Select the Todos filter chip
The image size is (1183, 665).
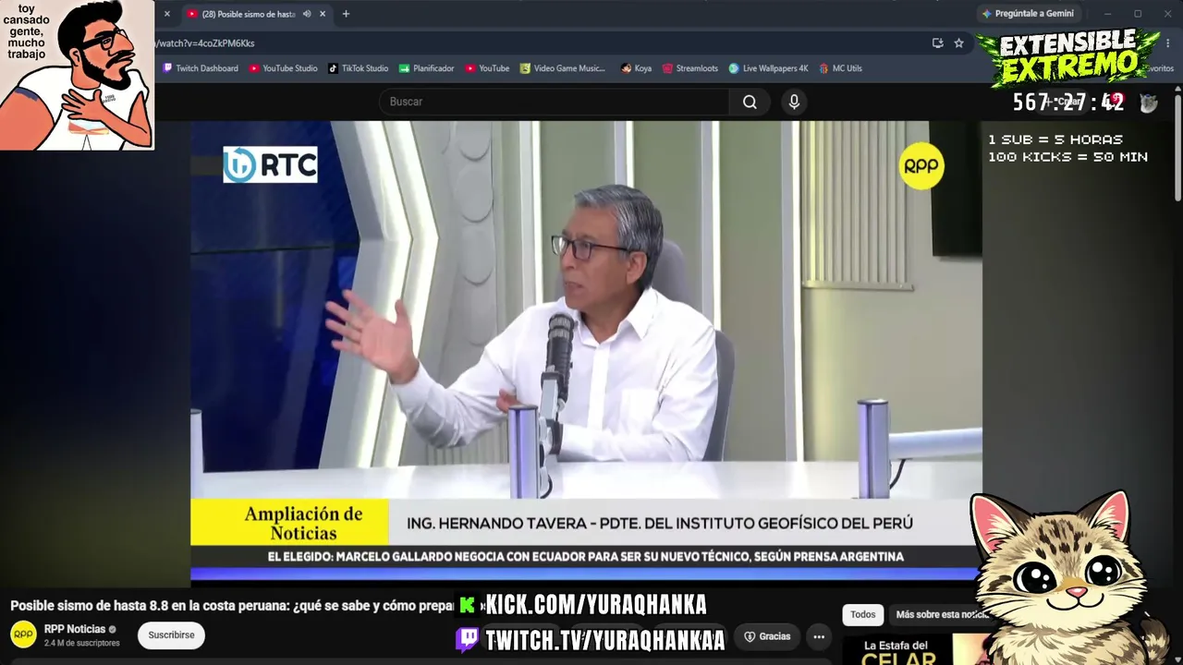point(862,615)
